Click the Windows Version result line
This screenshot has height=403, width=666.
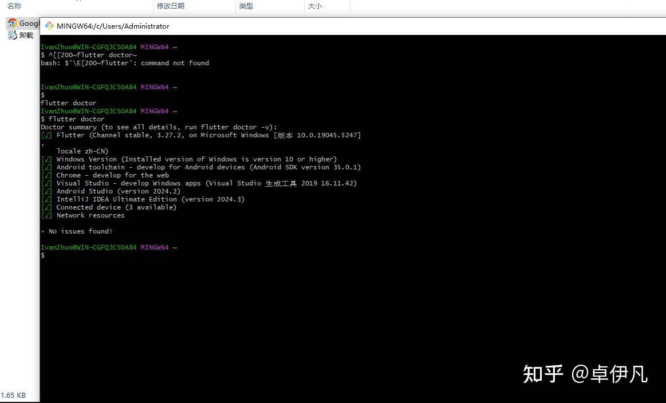(x=189, y=159)
